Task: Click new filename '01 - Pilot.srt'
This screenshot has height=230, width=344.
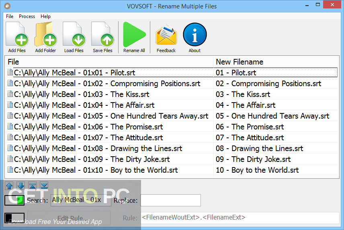Action: pos(236,73)
